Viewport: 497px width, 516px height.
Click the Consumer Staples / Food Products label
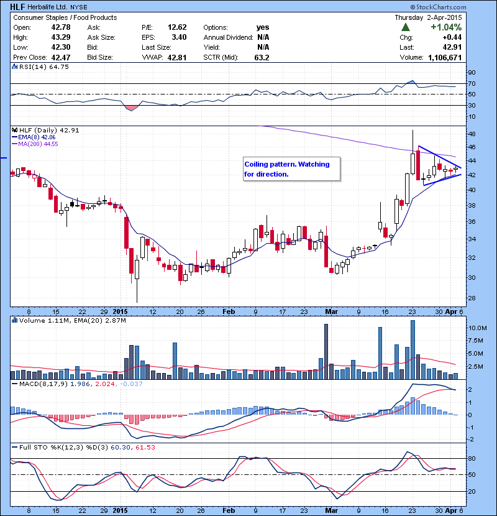point(65,17)
